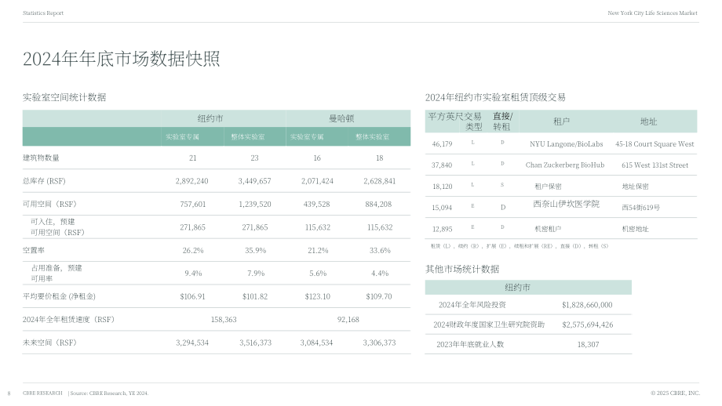
Task: Select availability rate 5.6%
Action: click(318, 273)
